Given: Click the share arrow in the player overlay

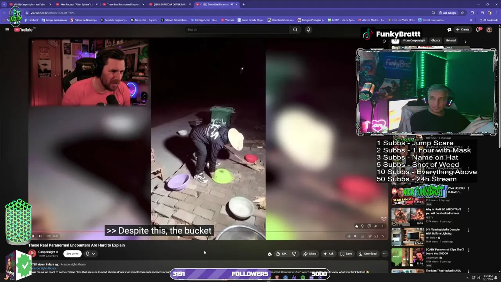Looking at the screenshot, I should click(375, 226).
